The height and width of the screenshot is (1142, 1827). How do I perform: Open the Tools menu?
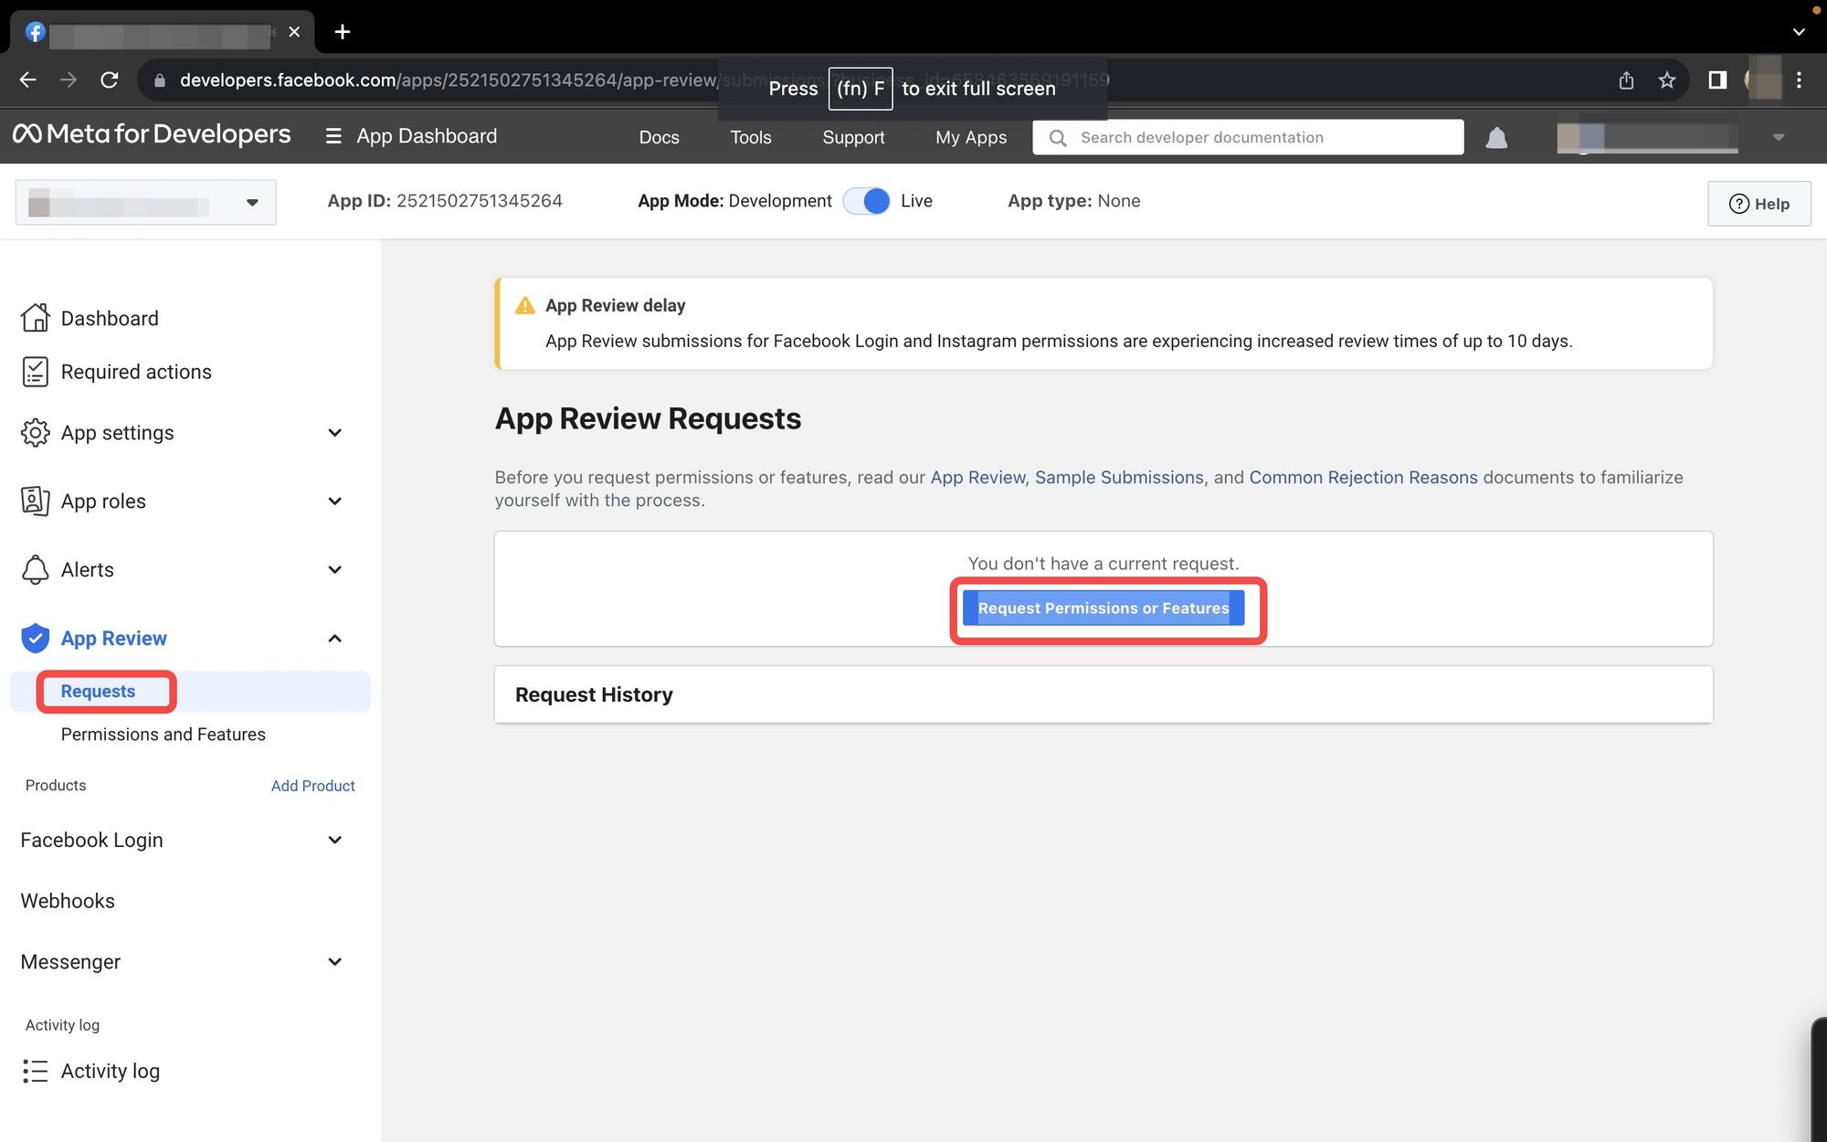(x=751, y=137)
